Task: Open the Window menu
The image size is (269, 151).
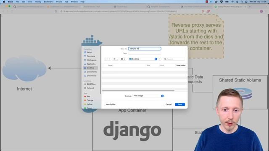Action: pyautogui.click(x=74, y=2)
